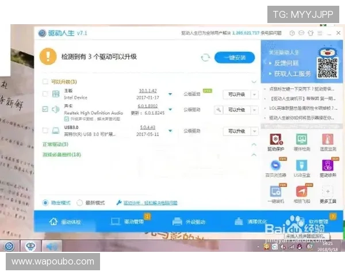The height and width of the screenshot is (276, 345).
Task: Click the network signal tray icon
Action: pos(292,247)
